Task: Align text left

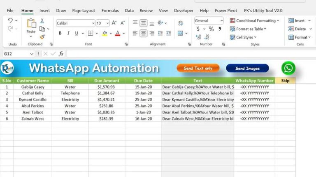Action: 135,33
